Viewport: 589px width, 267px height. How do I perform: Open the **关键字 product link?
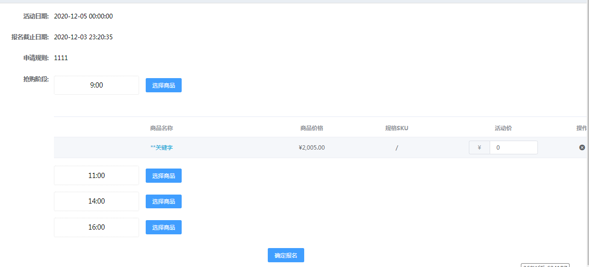pyautogui.click(x=161, y=148)
